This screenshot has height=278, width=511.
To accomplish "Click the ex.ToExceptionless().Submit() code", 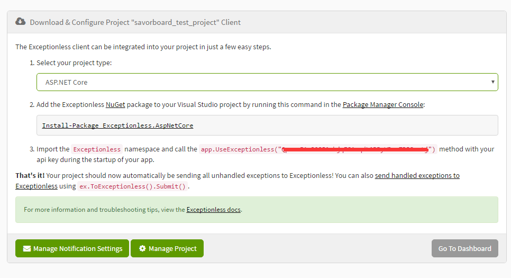I will (x=132, y=186).
